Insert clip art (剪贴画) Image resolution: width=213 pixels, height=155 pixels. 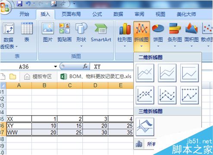point(65,32)
